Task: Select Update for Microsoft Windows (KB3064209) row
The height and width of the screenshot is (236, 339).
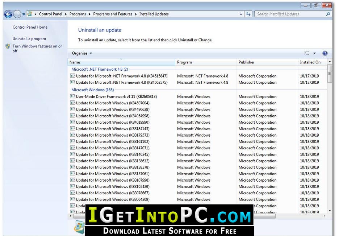Action: pos(198,199)
